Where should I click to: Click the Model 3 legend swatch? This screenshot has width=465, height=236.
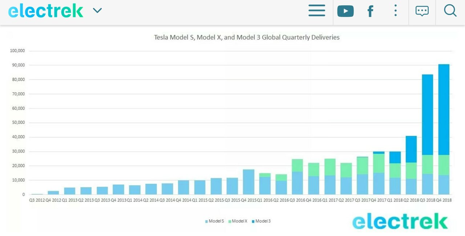[x=253, y=221]
